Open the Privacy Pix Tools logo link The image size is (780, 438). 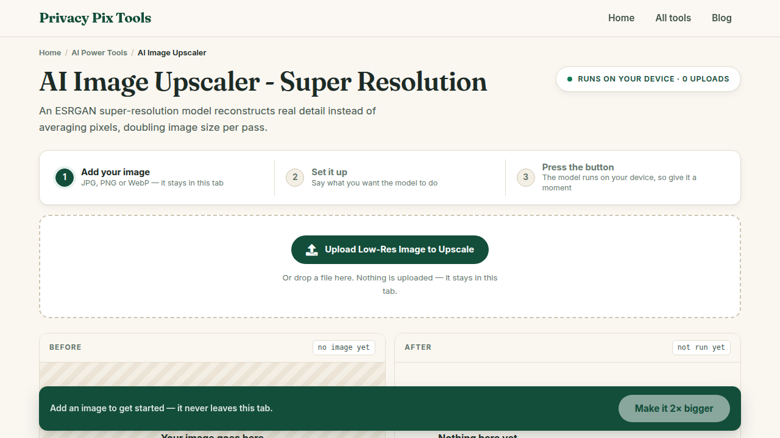pyautogui.click(x=95, y=18)
